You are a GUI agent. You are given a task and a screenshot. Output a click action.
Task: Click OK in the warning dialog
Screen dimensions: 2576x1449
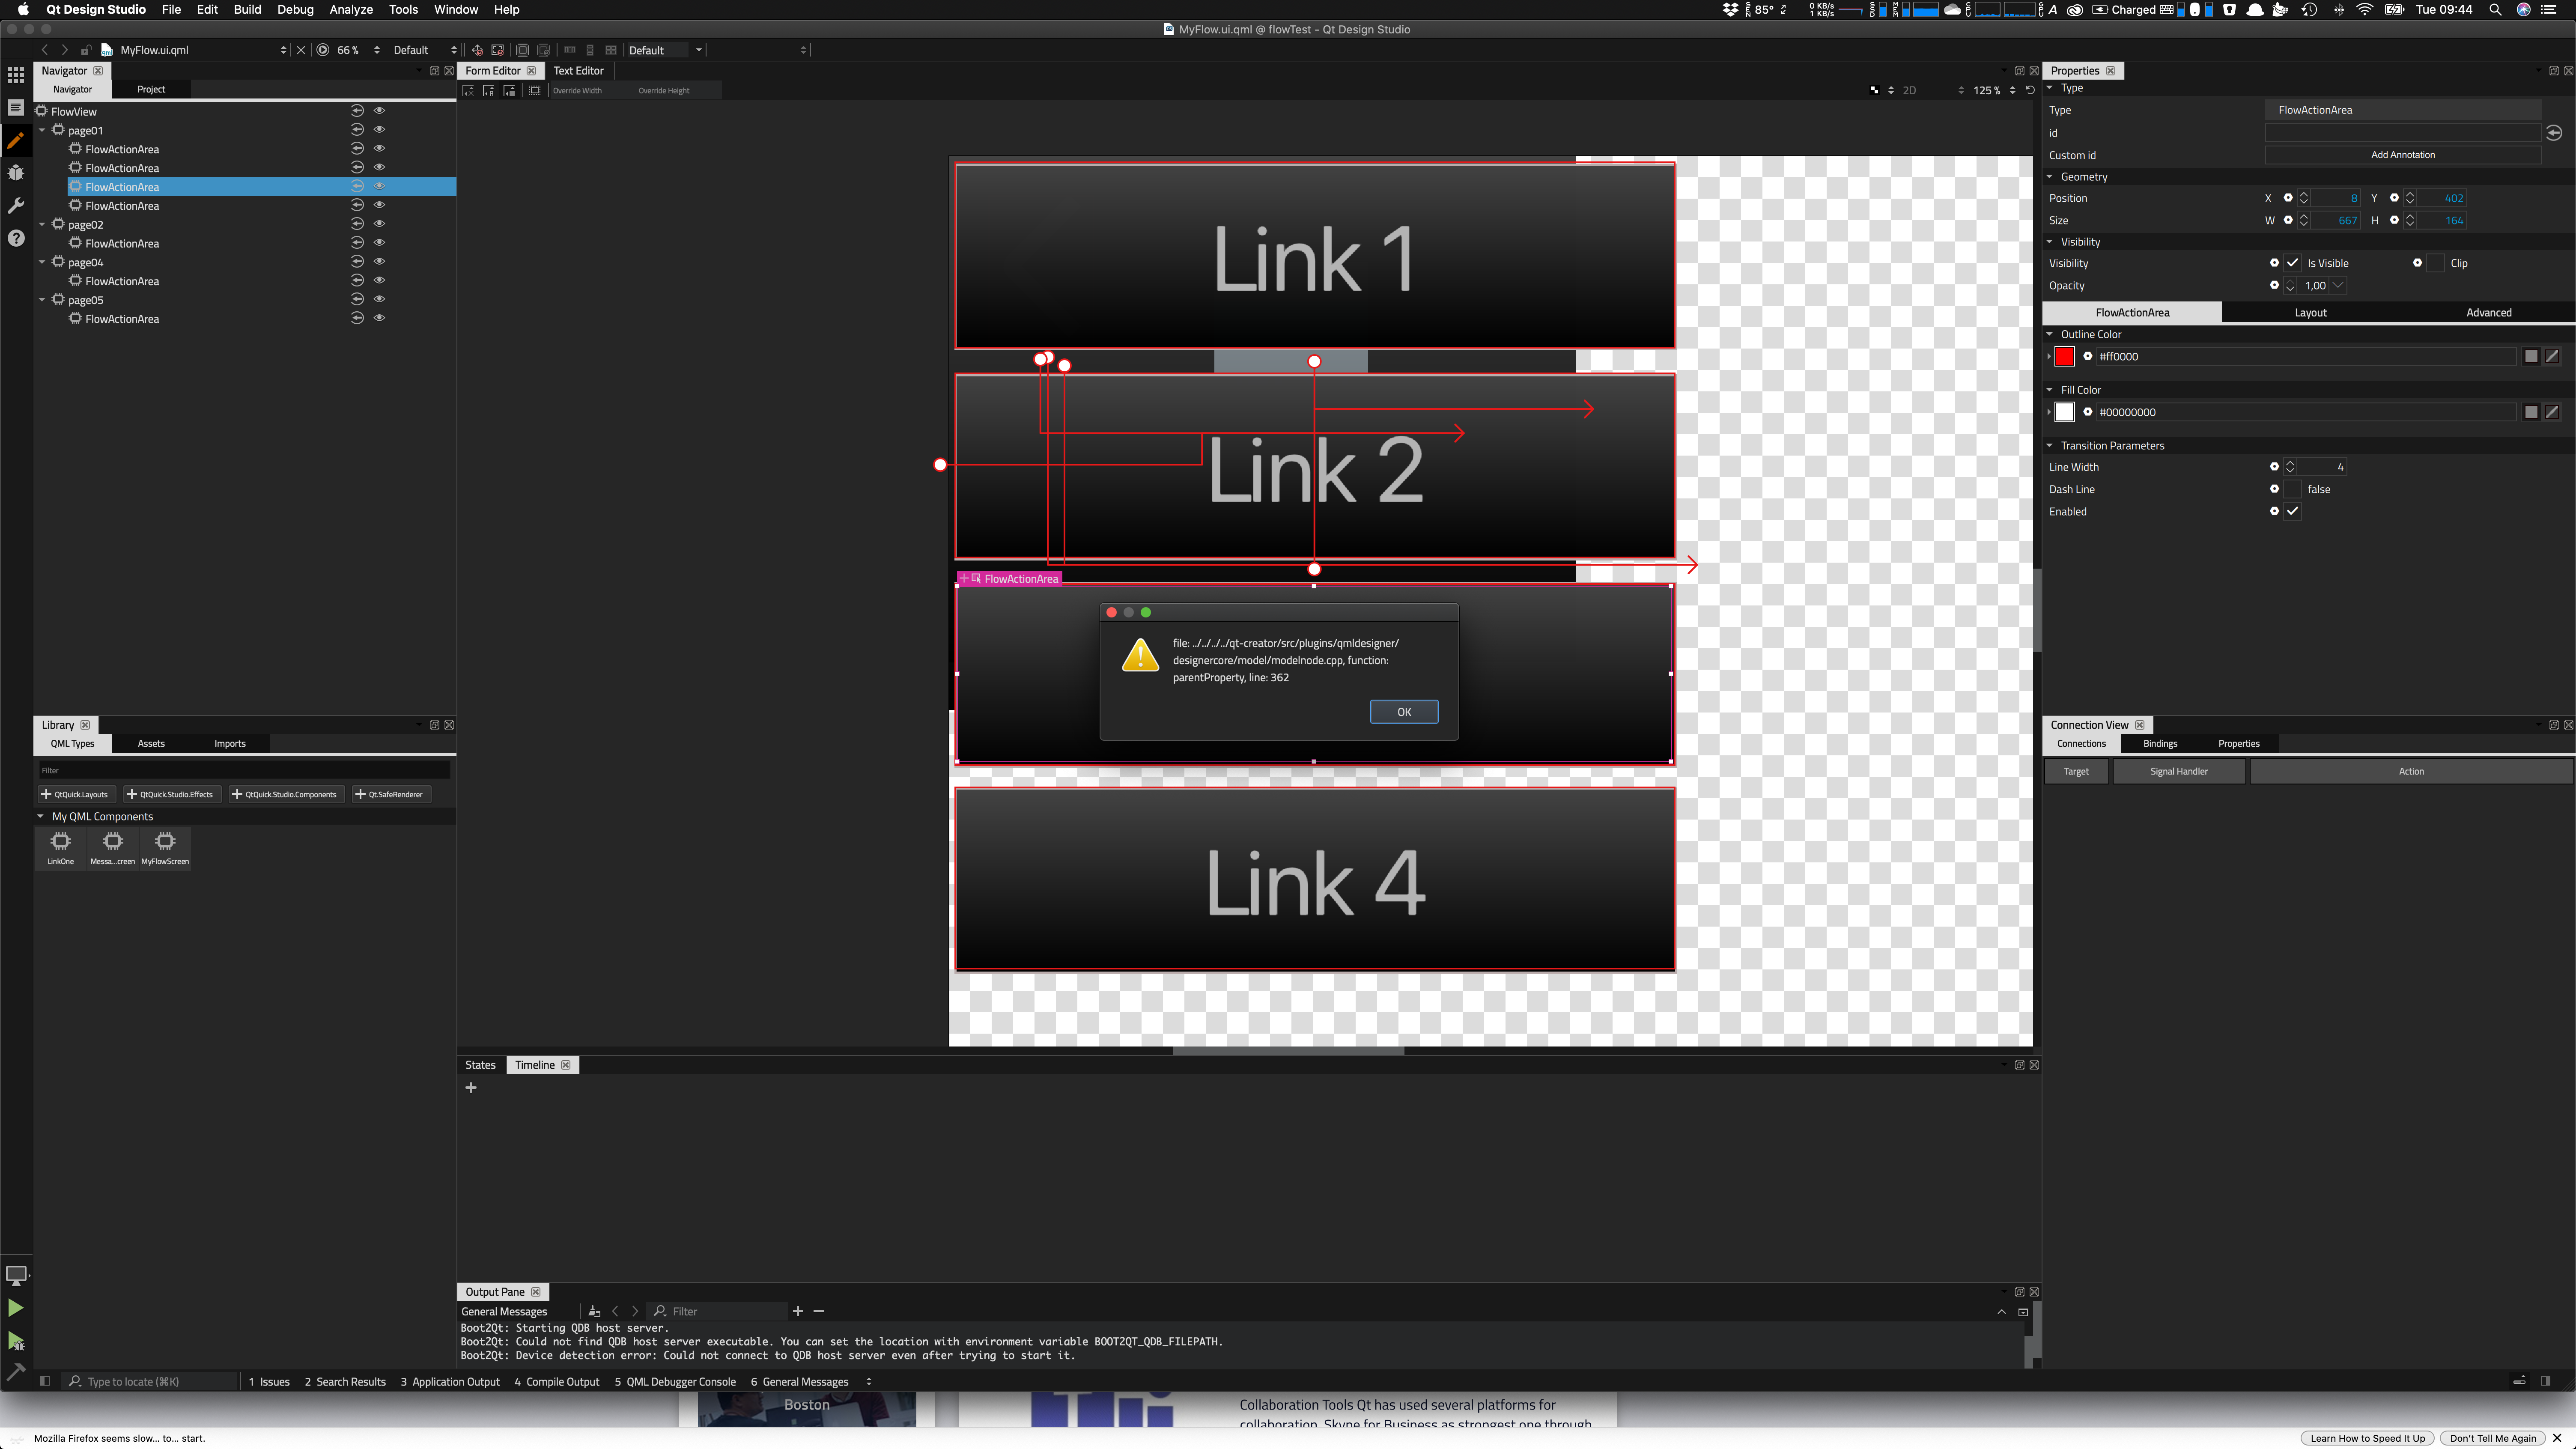click(x=1403, y=712)
